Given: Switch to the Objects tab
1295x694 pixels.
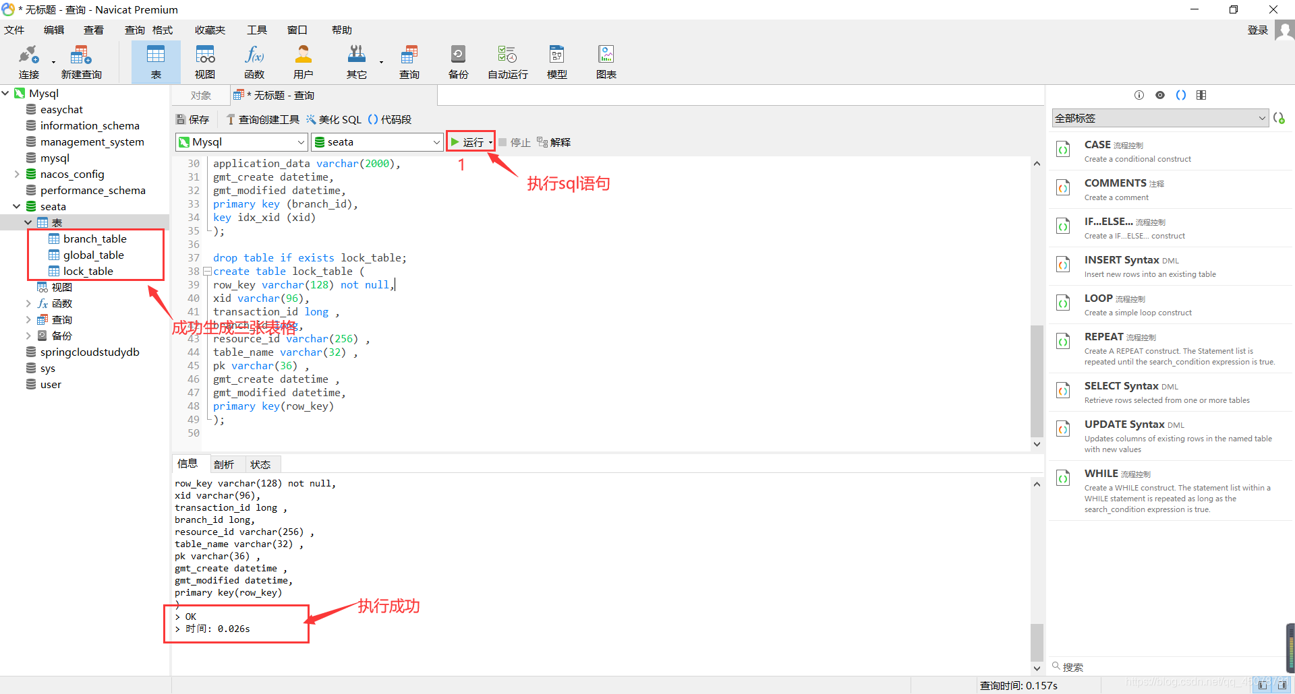Looking at the screenshot, I should coord(200,95).
